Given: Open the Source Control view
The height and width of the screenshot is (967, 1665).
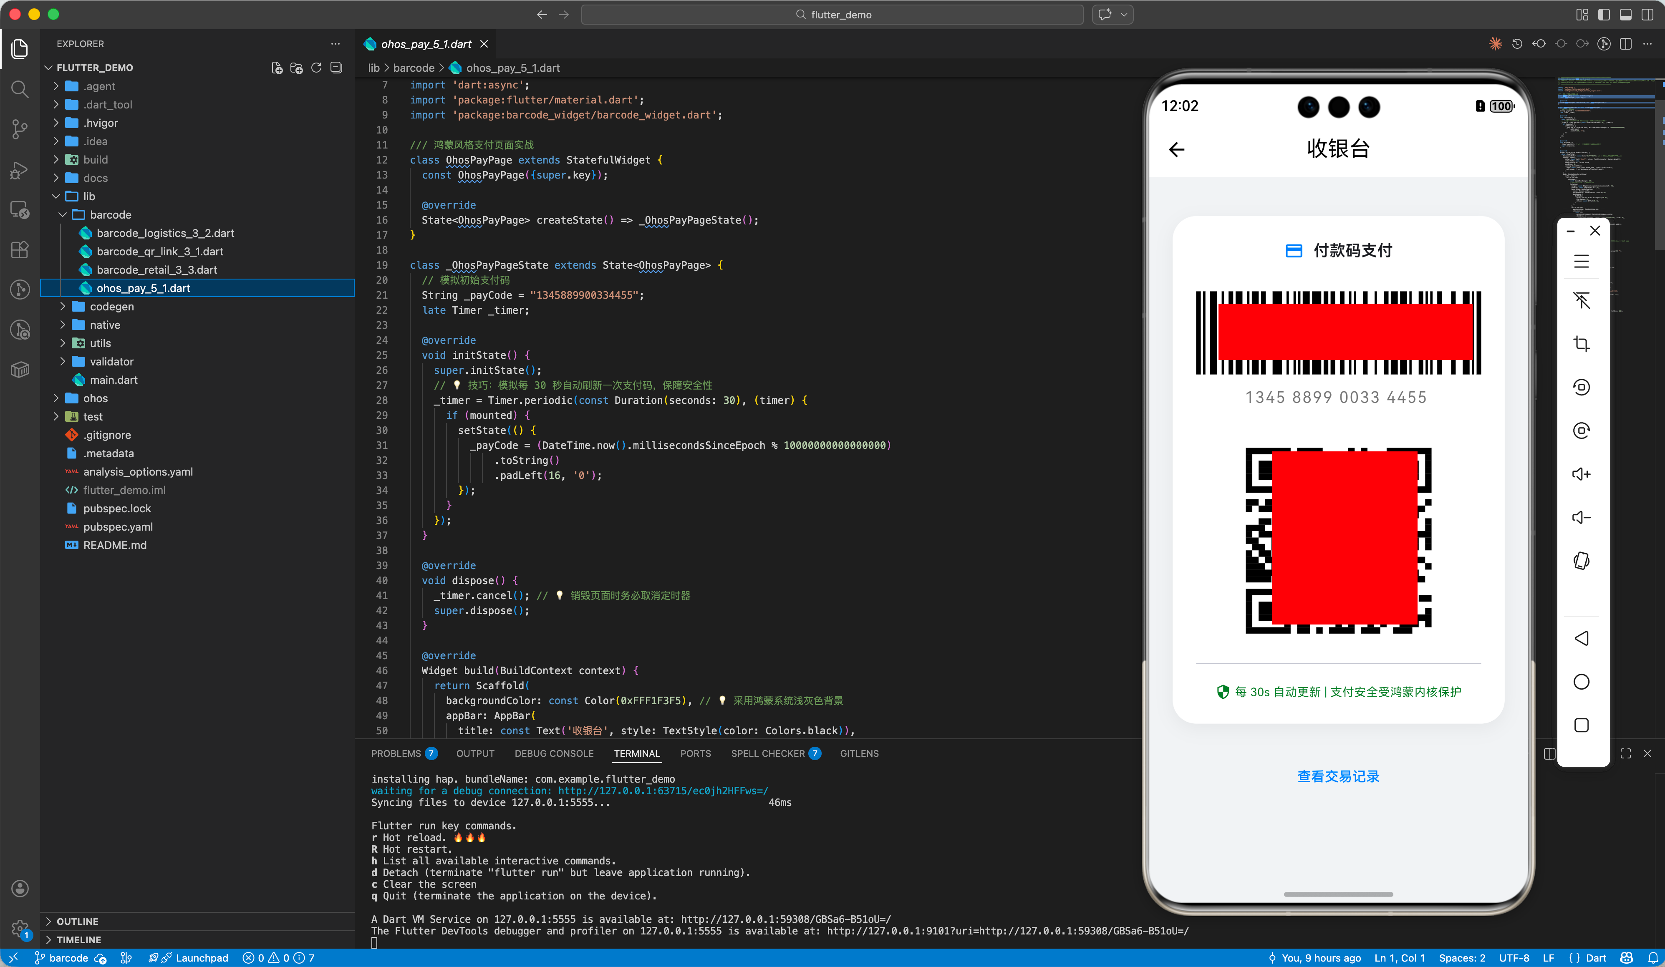Looking at the screenshot, I should (x=20, y=129).
